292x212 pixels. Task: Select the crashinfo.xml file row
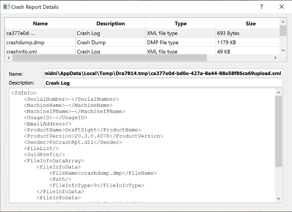(x=40, y=51)
